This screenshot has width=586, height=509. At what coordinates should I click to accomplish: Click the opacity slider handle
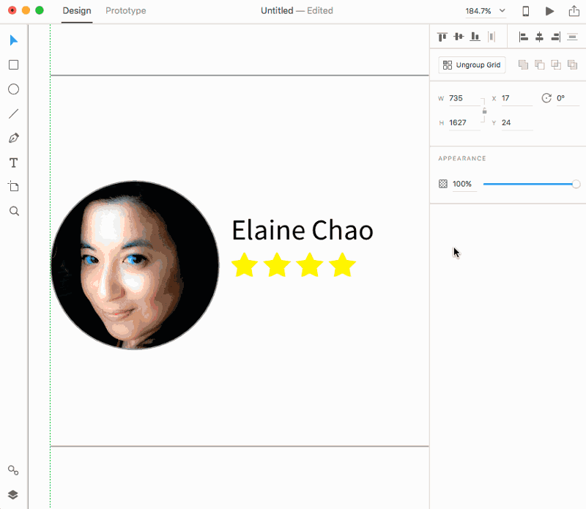coord(576,184)
